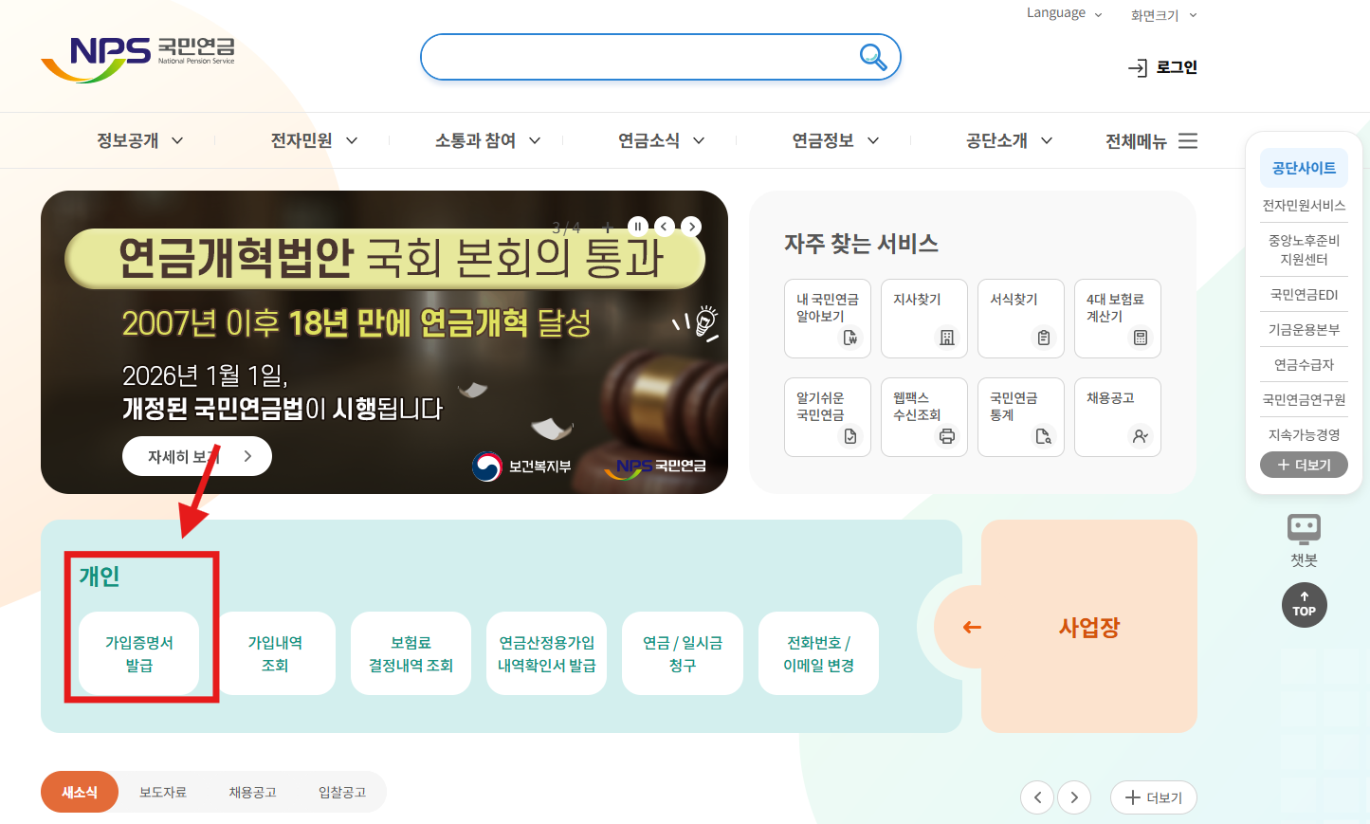This screenshot has width=1370, height=824.
Task: Expand the 전자민원 menu
Action: coord(314,140)
